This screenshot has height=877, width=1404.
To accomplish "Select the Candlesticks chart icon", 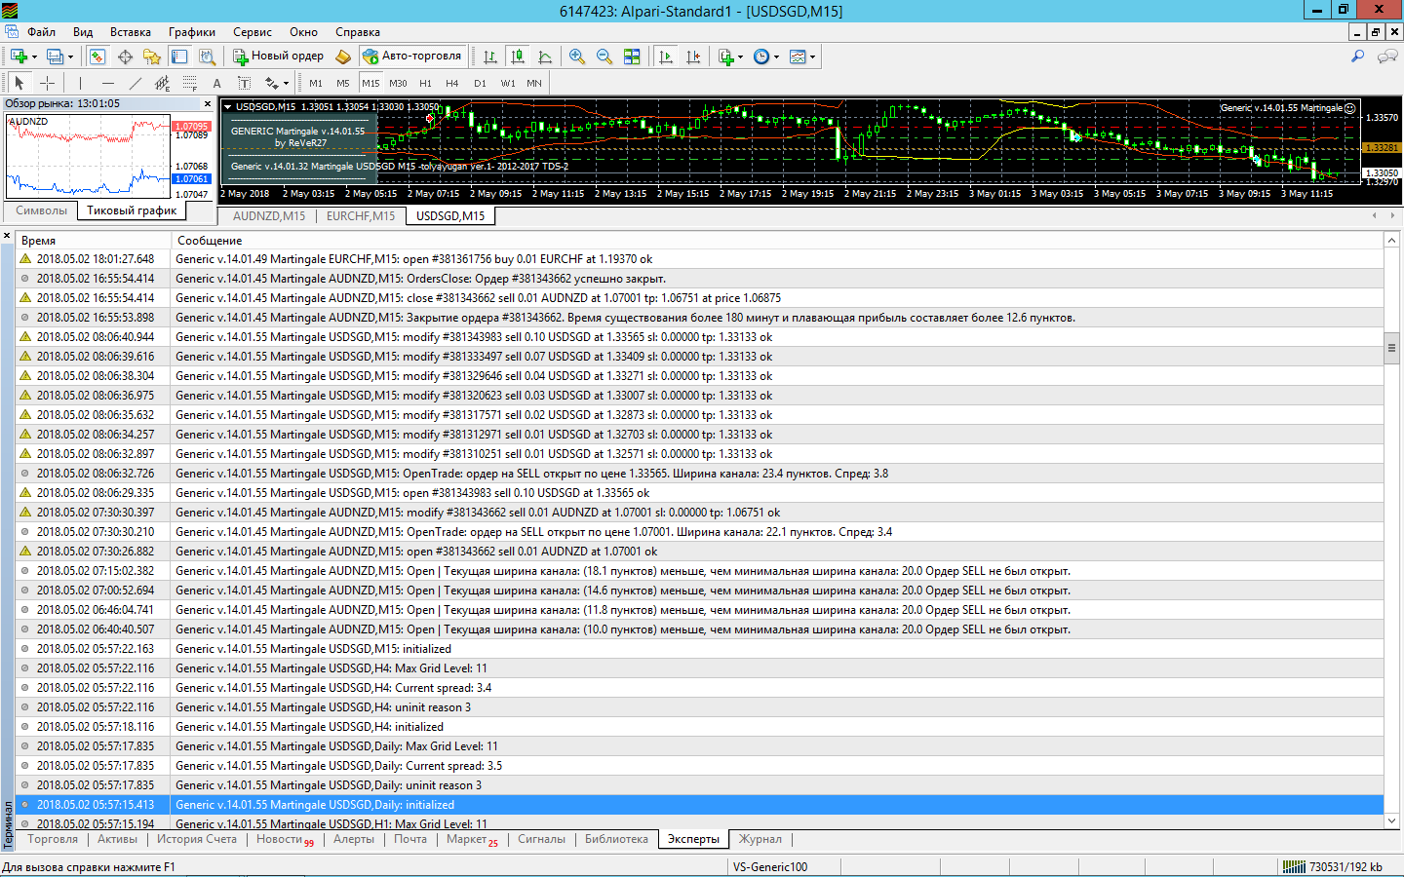I will pos(518,57).
